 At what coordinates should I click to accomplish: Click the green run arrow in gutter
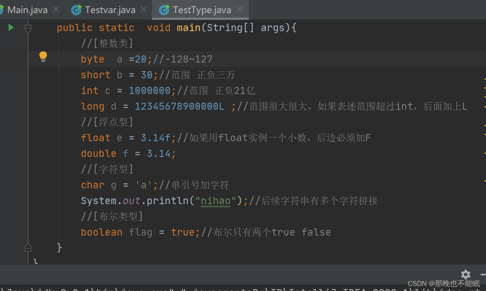pos(11,27)
